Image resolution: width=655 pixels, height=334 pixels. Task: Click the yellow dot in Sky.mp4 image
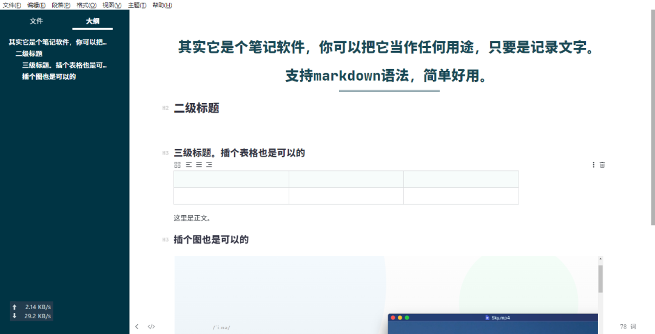[400, 318]
